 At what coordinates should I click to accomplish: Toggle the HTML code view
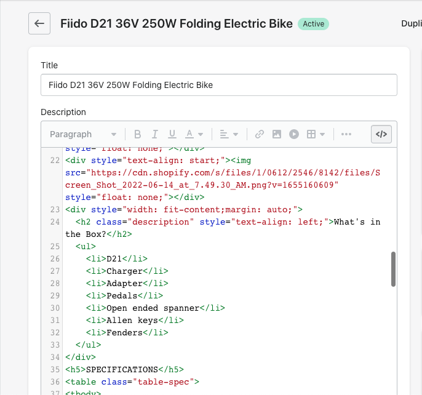[x=381, y=134]
